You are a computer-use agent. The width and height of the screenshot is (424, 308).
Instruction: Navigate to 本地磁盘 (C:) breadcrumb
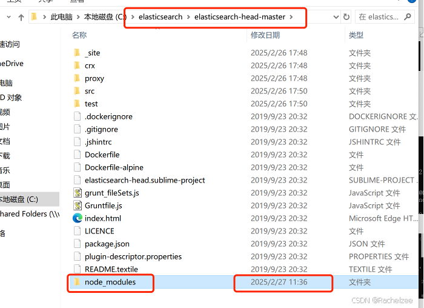[x=105, y=17]
